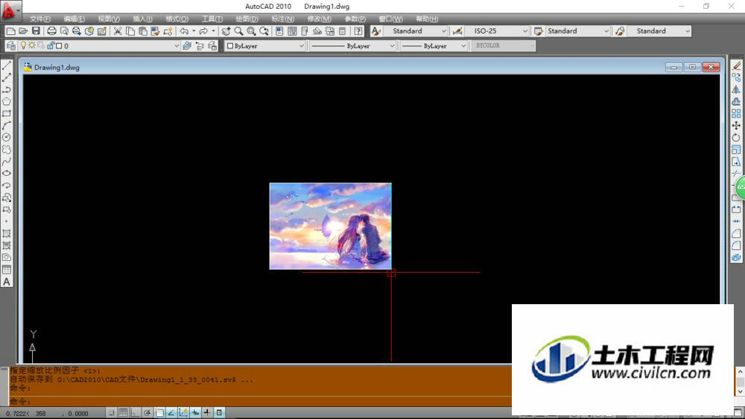
Task: Click the Open file folder icon
Action: 23,31
